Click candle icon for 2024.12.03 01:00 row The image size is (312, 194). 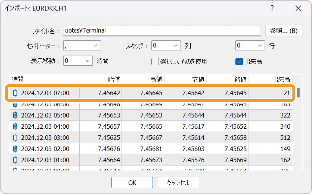tap(15, 160)
